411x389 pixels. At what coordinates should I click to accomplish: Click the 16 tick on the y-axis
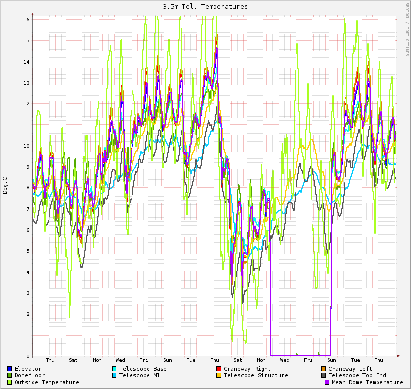pos(26,19)
